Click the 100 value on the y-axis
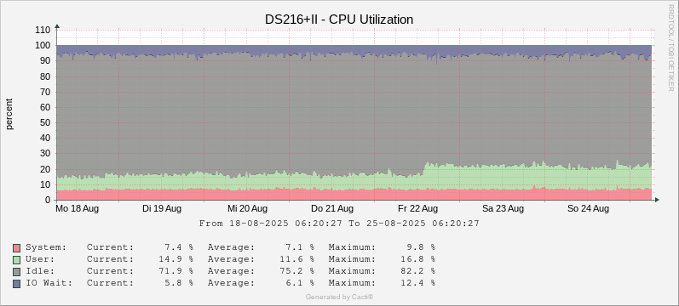Viewport: 679px width, 306px height. click(45, 45)
